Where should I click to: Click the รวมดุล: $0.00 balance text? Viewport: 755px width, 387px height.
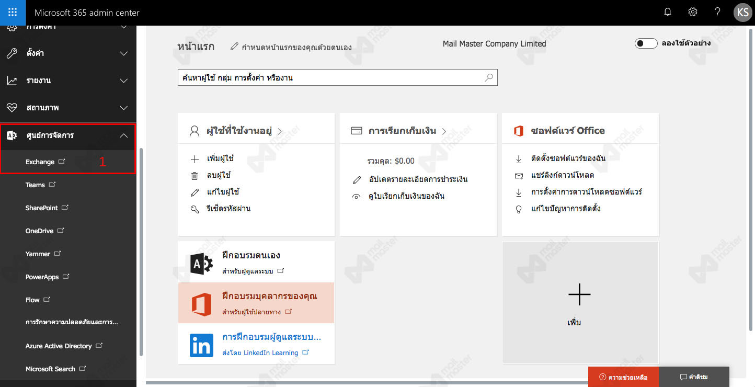pyautogui.click(x=391, y=161)
